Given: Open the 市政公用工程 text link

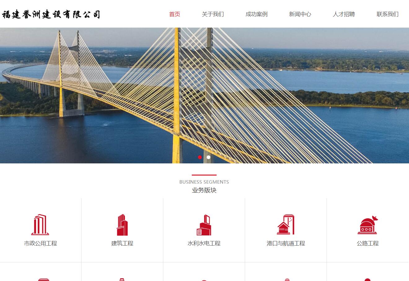Looking at the screenshot, I should [41, 243].
